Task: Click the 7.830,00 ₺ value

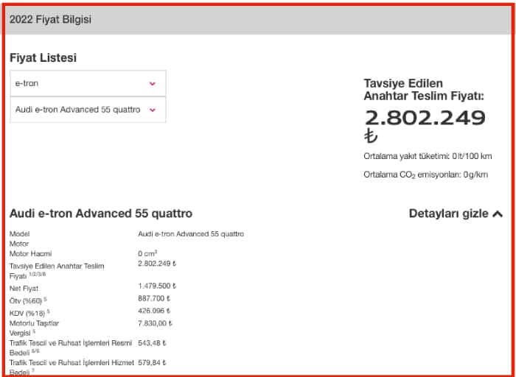Action: click(x=155, y=323)
